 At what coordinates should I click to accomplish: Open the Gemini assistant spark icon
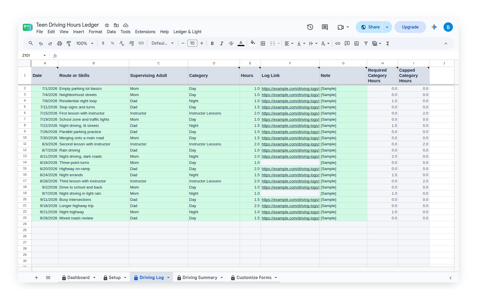coord(434,27)
